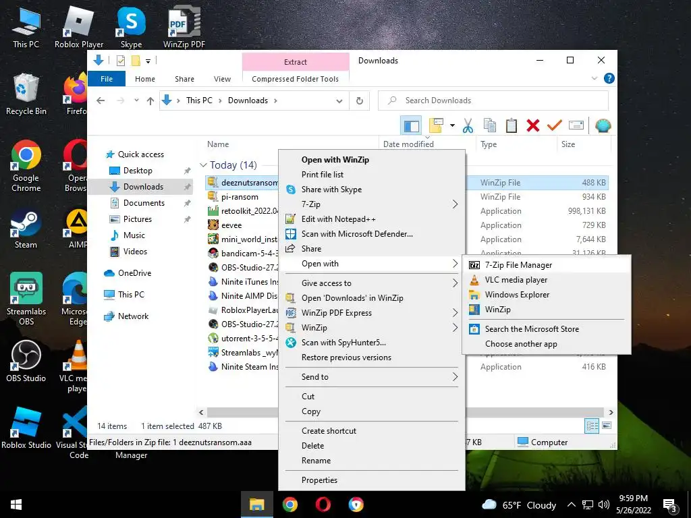Open the Quick Access Toolbar customize dropdown
Image resolution: width=691 pixels, height=518 pixels.
coord(148,61)
